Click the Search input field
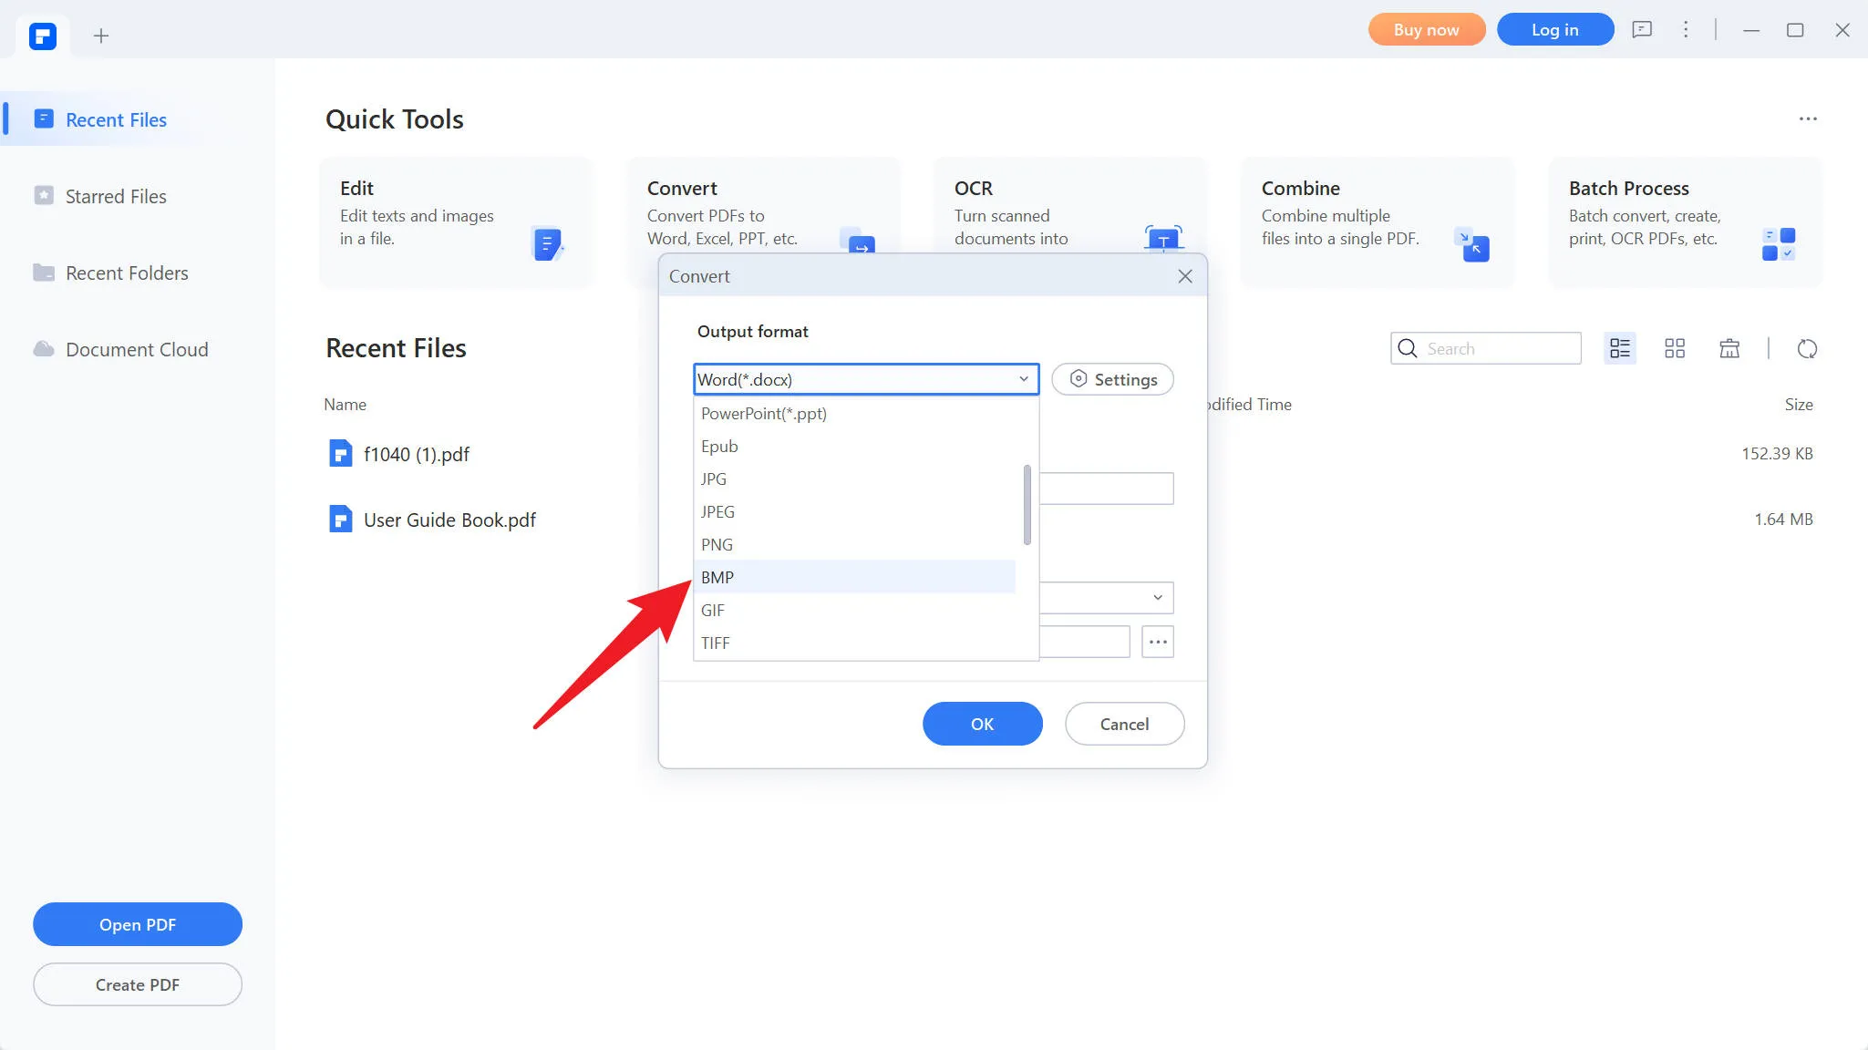 [1498, 348]
